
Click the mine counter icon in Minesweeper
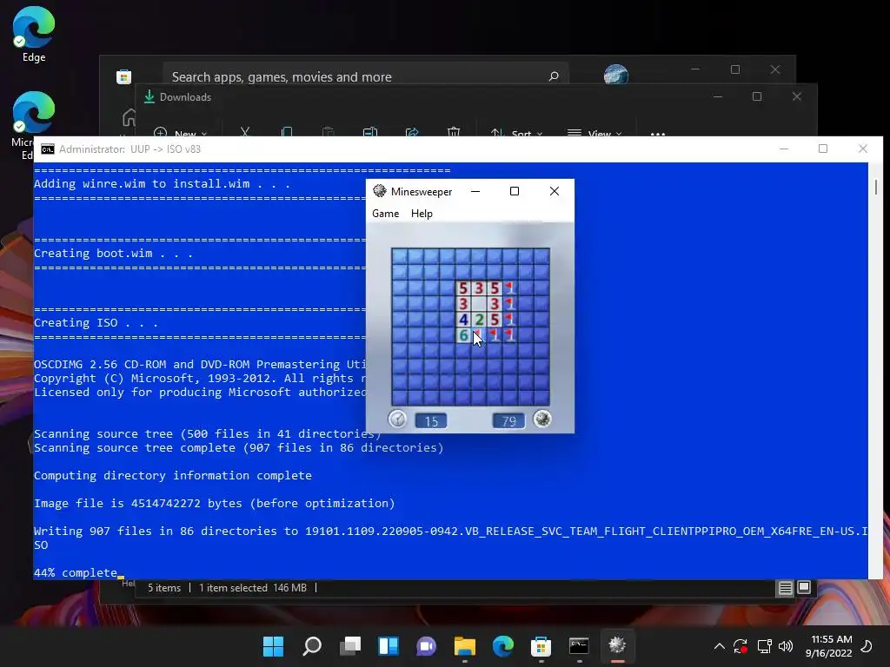click(542, 419)
